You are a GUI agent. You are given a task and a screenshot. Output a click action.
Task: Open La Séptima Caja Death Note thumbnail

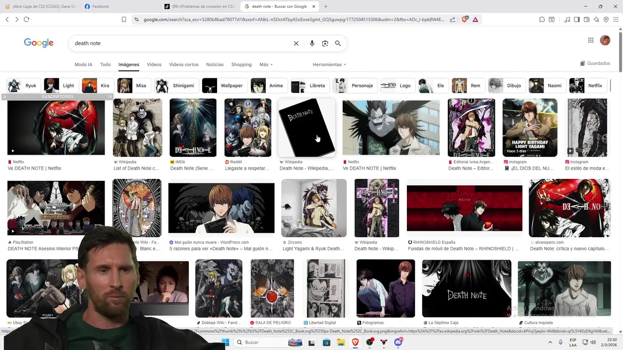(466, 289)
